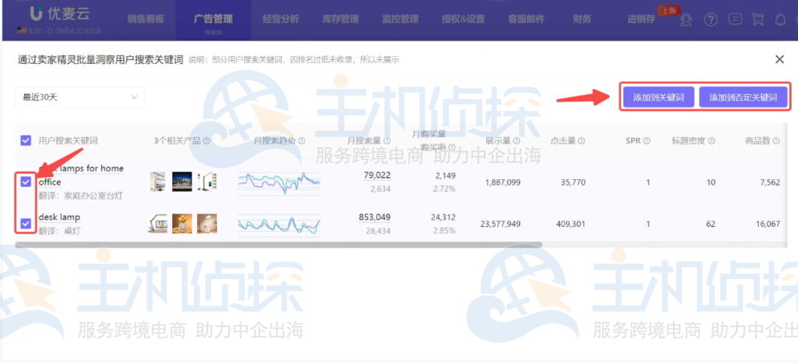Open the notification bell icon
This screenshot has width=798, height=364.
click(780, 19)
